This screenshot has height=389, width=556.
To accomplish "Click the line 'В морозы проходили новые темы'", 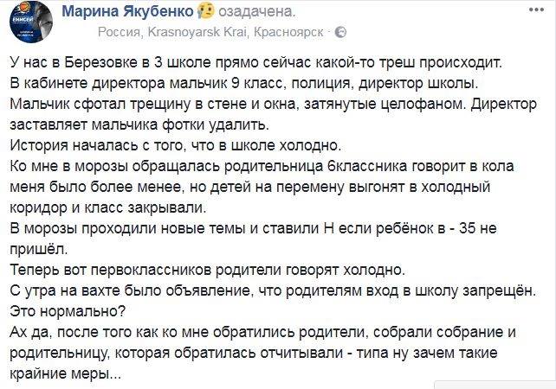I will tap(253, 229).
